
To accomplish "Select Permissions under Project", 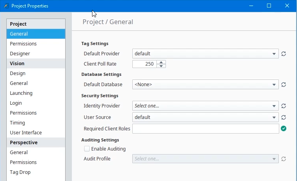I will (x=36, y=43).
